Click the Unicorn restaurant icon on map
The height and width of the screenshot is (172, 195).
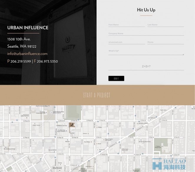88,133
